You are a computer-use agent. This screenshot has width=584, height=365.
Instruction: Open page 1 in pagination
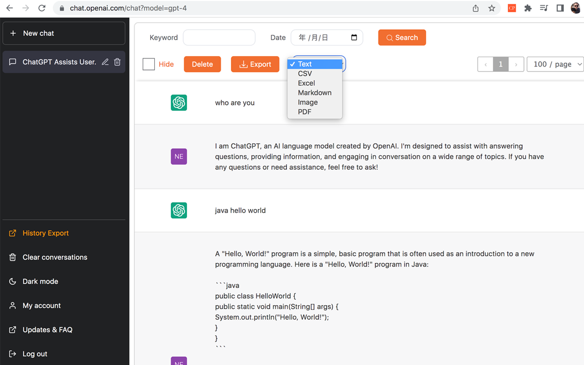[x=501, y=64]
